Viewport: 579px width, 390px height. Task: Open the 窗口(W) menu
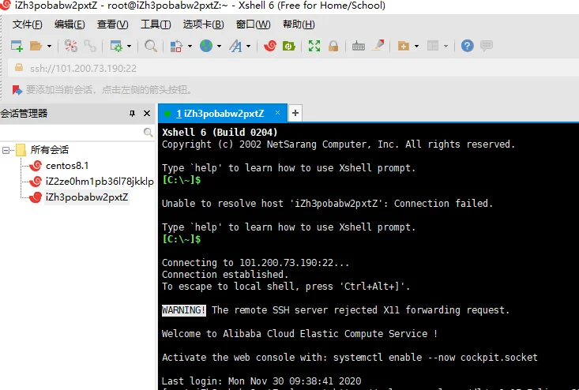click(253, 24)
